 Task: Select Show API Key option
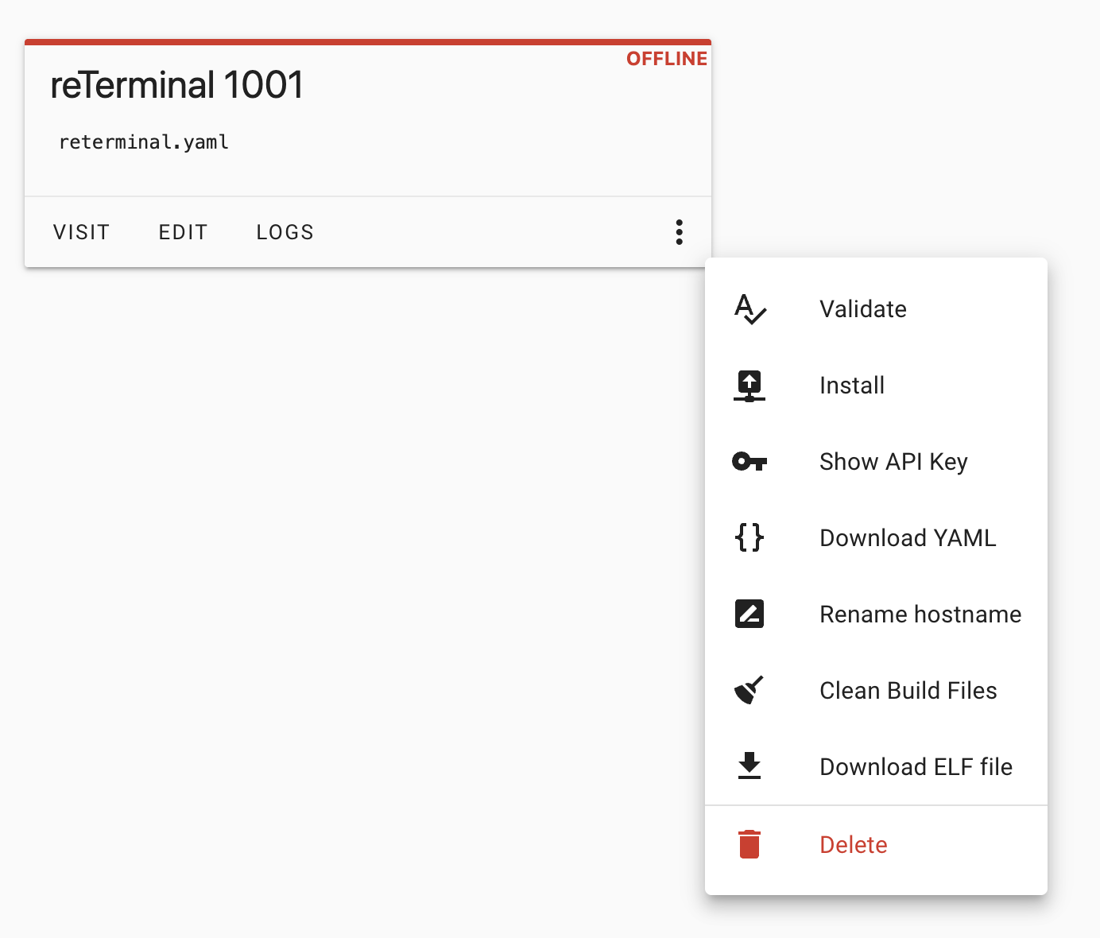[x=893, y=462]
